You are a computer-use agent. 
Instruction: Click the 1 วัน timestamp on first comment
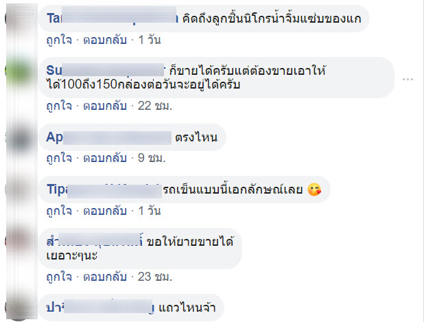150,40
